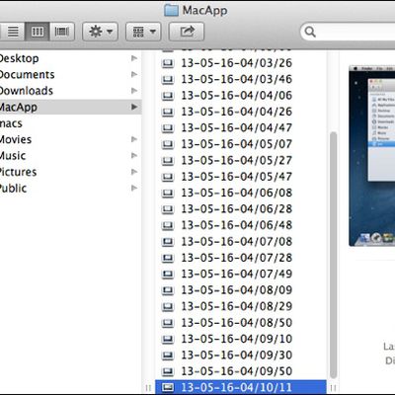Image resolution: width=395 pixels, height=395 pixels.
Task: Select file 13-05-16-04/04/47
Action: [241, 127]
